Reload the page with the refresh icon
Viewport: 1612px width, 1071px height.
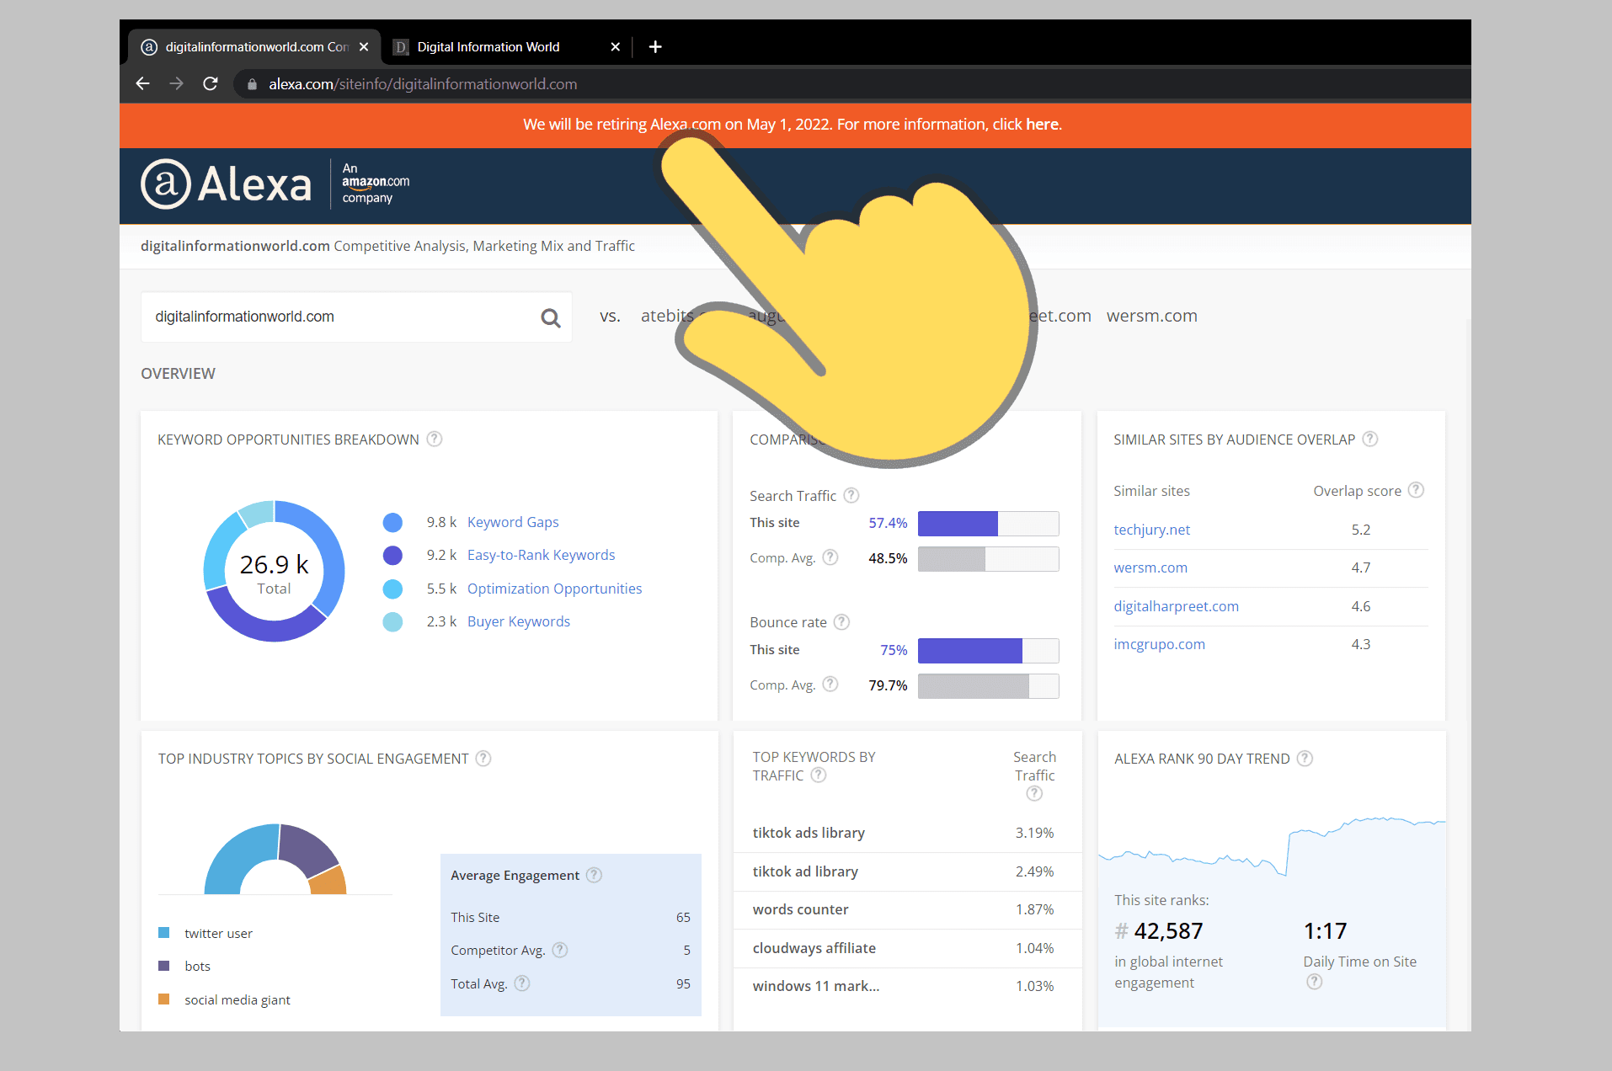(211, 83)
